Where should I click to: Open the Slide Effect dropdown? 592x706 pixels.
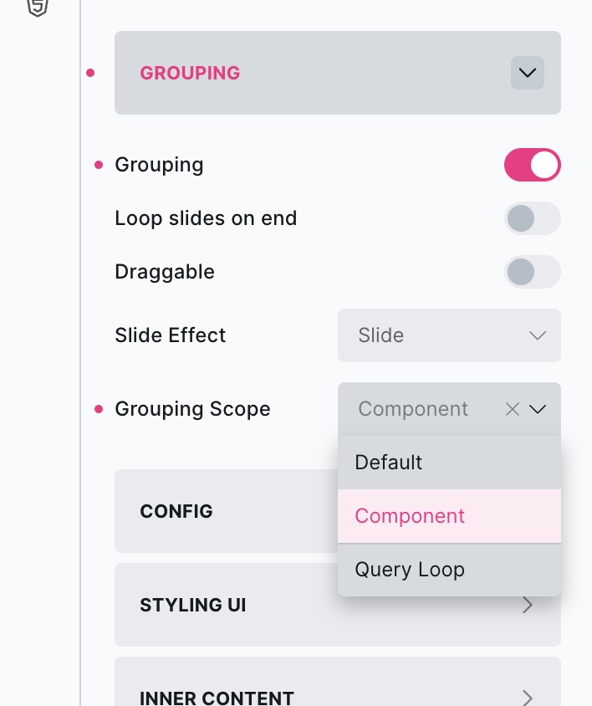point(449,335)
